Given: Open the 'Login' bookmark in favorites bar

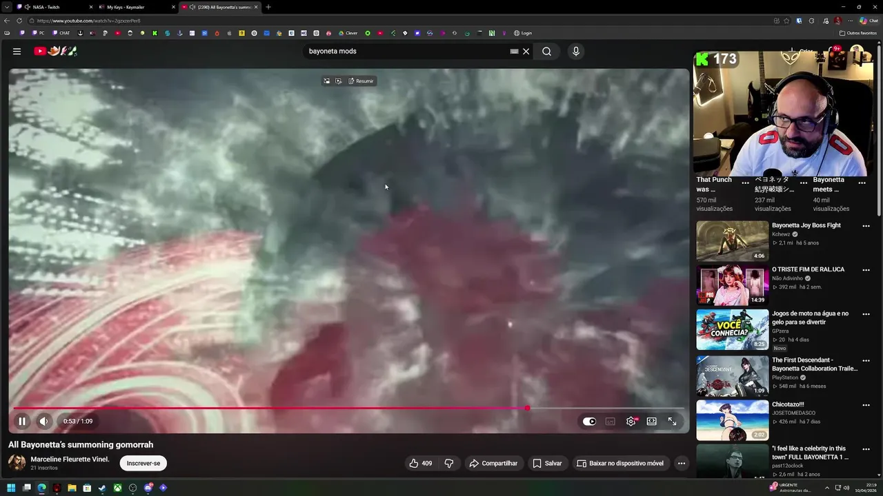Looking at the screenshot, I should coord(523,33).
